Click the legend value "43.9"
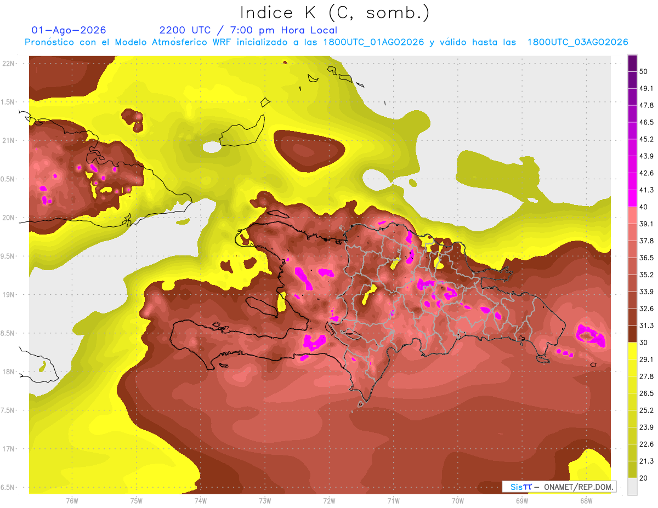Image resolution: width=658 pixels, height=508 pixels. click(x=646, y=156)
